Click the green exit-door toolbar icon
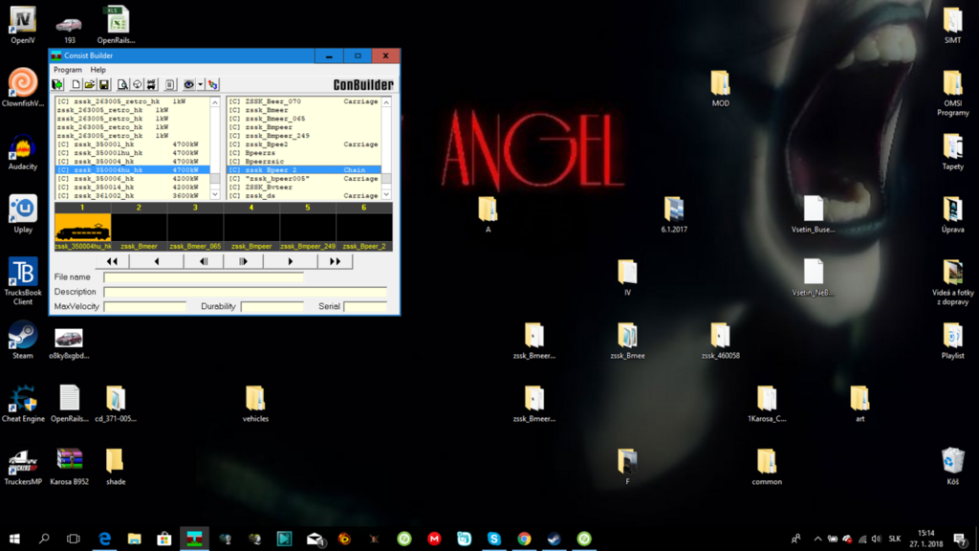This screenshot has width=979, height=551. coord(57,84)
